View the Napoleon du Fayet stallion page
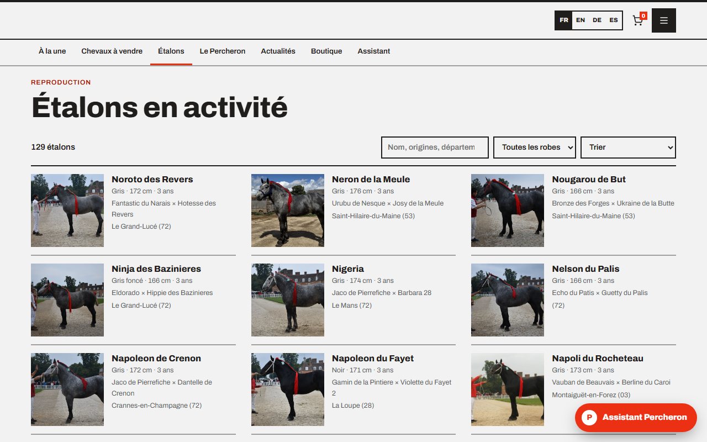This screenshot has height=442, width=707. tap(373, 359)
